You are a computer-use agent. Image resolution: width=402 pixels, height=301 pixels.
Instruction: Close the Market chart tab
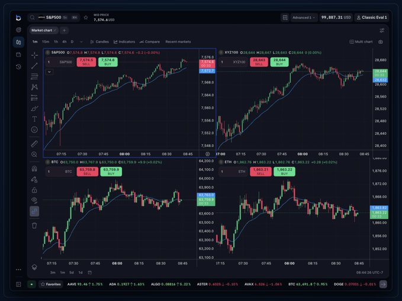tap(55, 30)
